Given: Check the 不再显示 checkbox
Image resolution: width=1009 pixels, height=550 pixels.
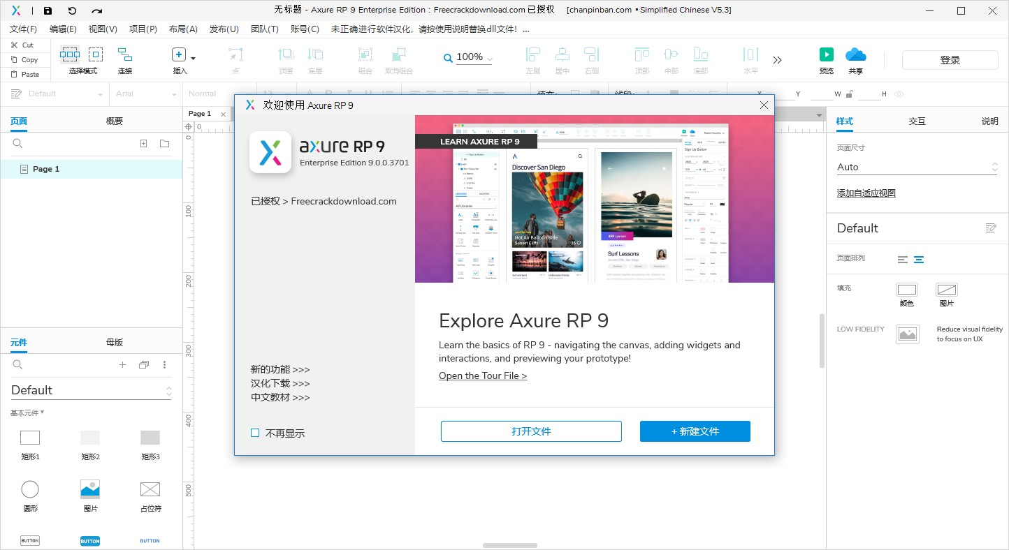Looking at the screenshot, I should (255, 433).
